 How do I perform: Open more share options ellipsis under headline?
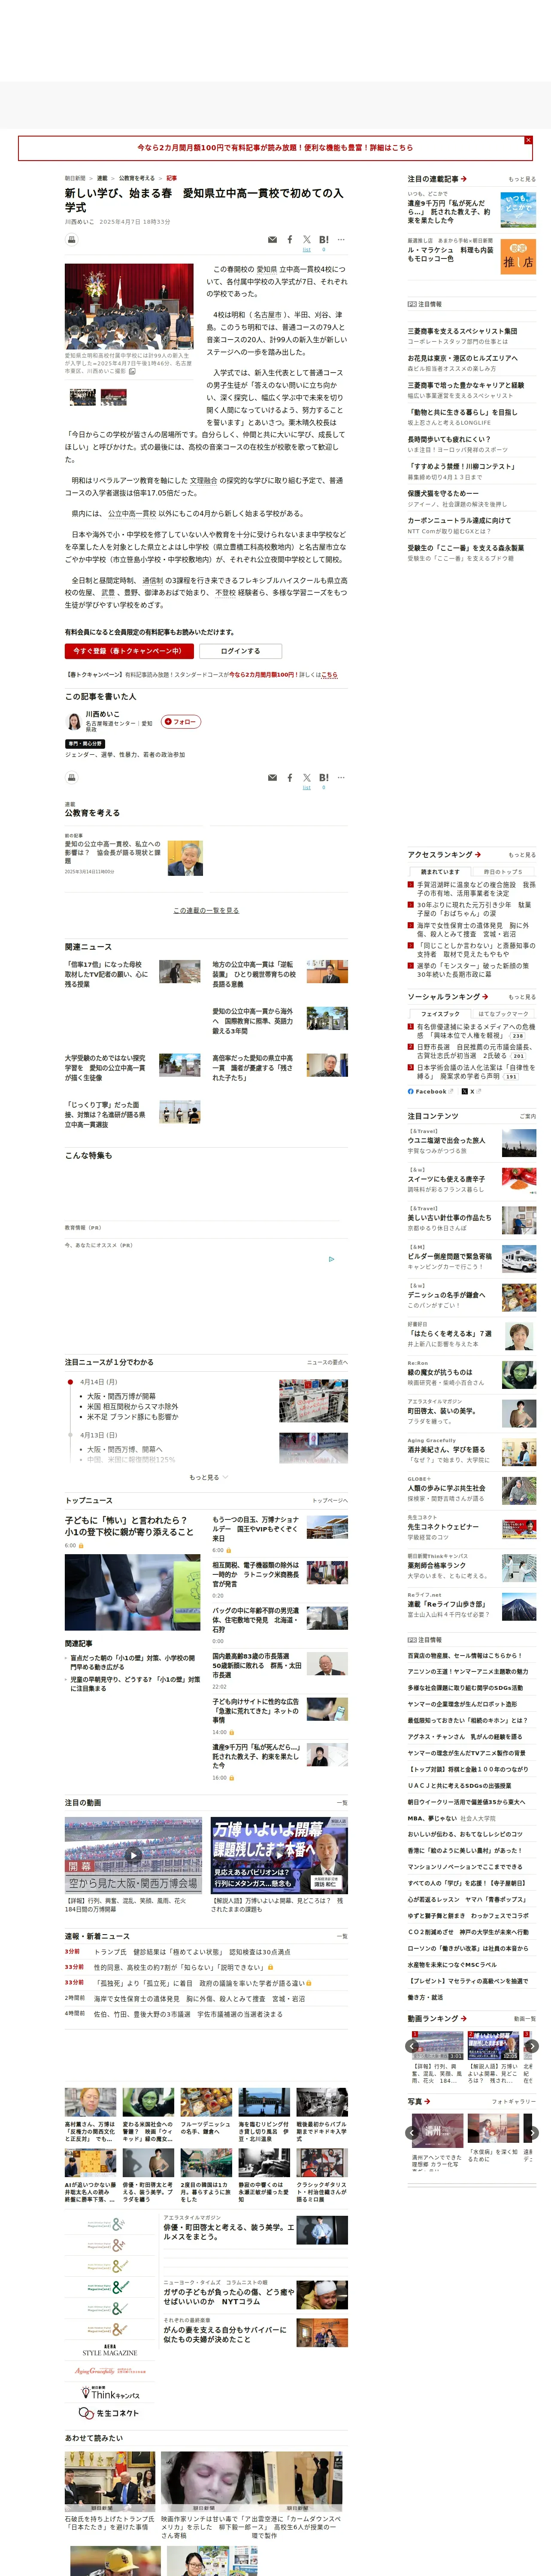tap(341, 240)
